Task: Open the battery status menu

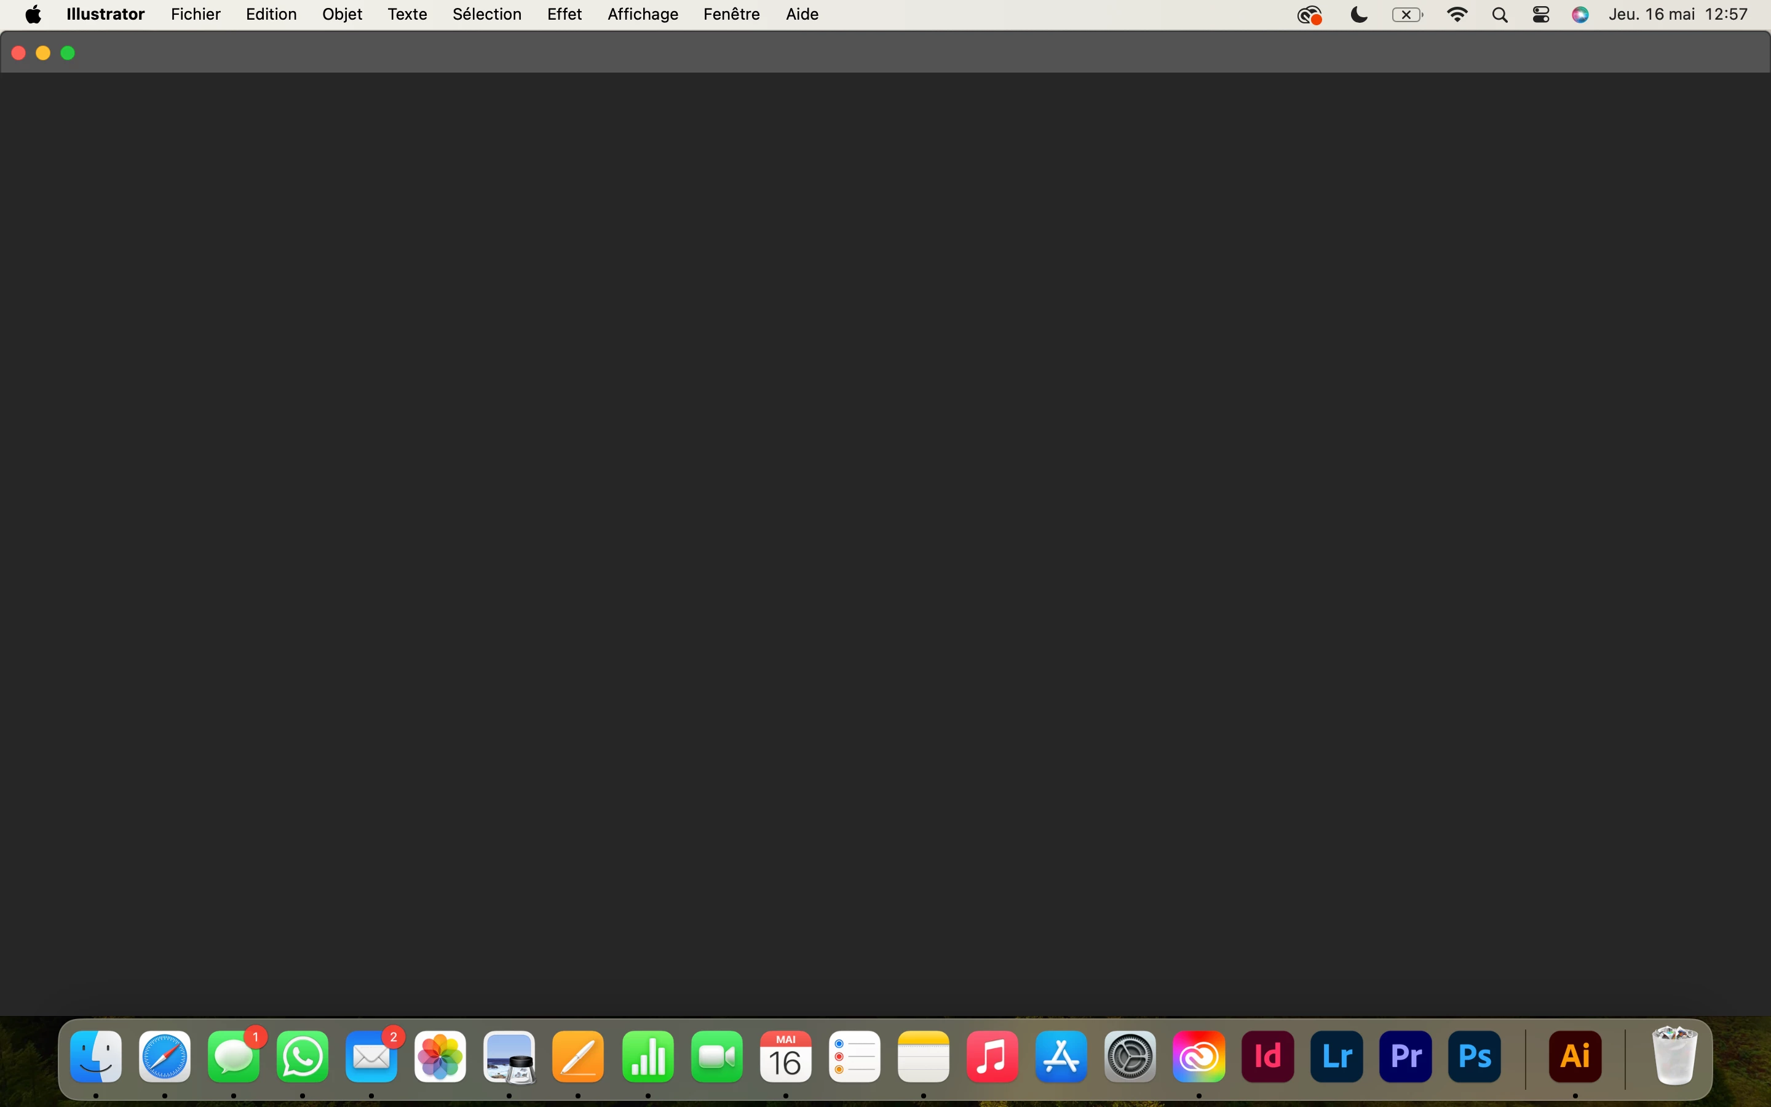Action: (x=1408, y=15)
